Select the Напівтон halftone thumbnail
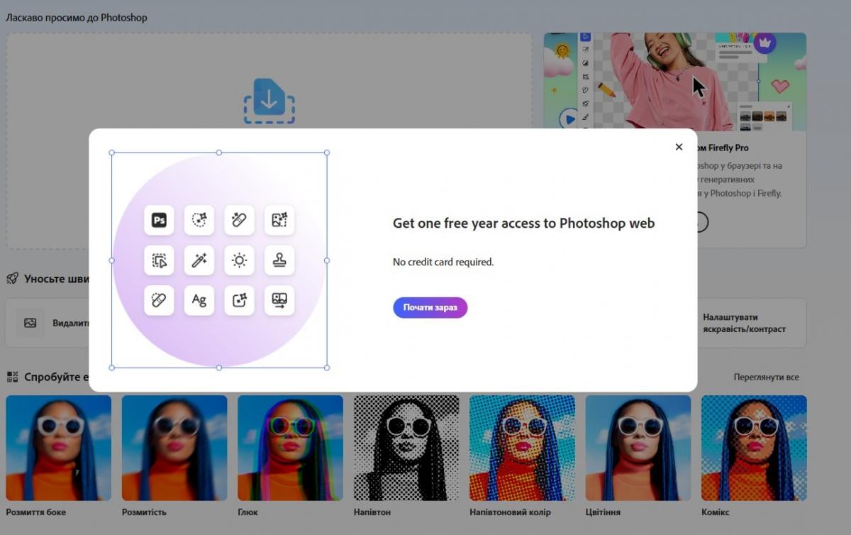Viewport: 851px width, 535px height. 406,447
